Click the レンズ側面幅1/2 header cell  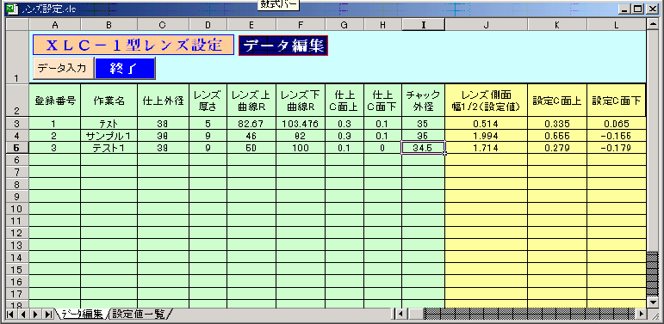click(486, 100)
